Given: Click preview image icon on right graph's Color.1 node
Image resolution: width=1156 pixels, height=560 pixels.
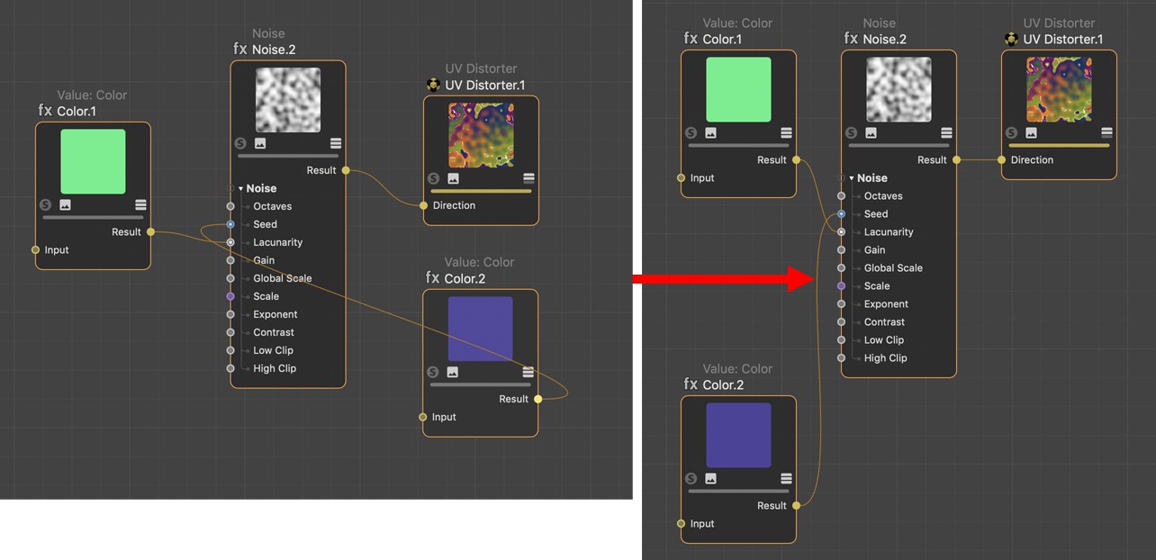Looking at the screenshot, I should [x=710, y=133].
